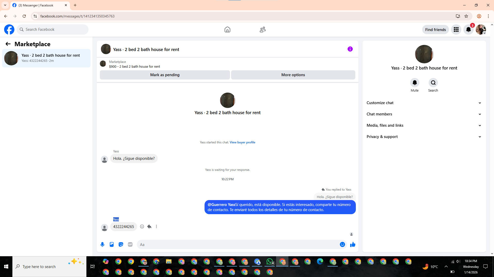The height and width of the screenshot is (277, 494).
Task: Click the voice clip microphone icon
Action: (x=102, y=244)
